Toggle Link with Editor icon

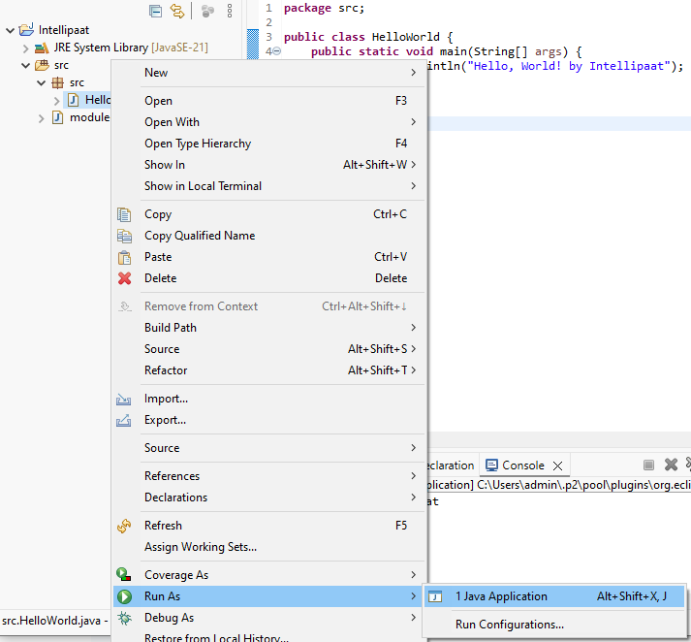(x=177, y=11)
